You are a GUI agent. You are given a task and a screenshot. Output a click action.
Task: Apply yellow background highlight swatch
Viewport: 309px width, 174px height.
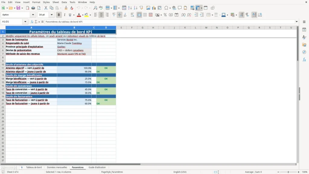click(86, 15)
